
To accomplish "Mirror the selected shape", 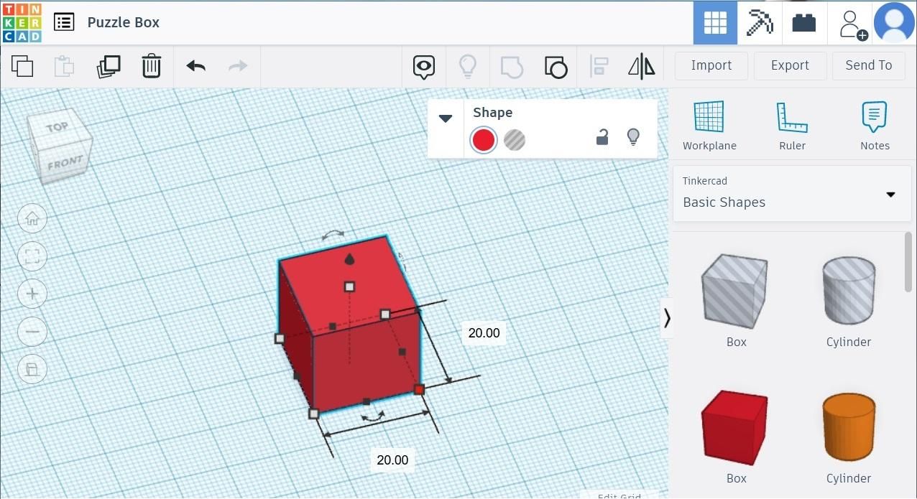I will (x=640, y=65).
